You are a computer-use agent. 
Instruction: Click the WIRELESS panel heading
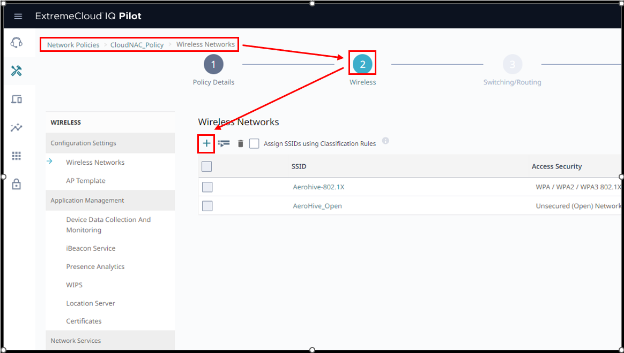(65, 122)
